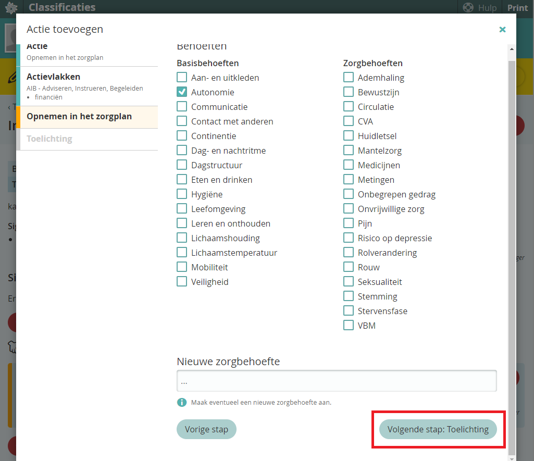Toggle the VBM checkbox
This screenshot has height=461, width=534.
click(349, 326)
